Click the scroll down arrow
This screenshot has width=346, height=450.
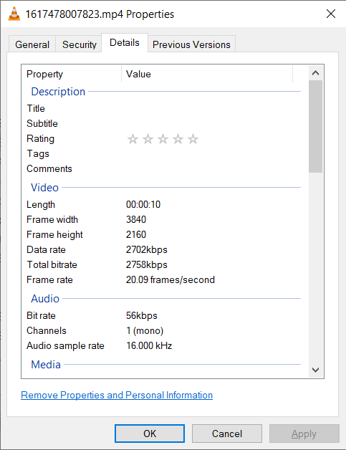316,370
